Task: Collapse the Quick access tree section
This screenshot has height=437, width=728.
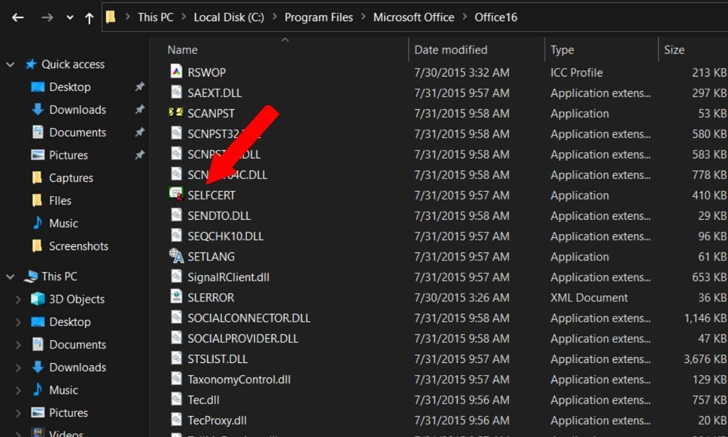Action: [10, 64]
